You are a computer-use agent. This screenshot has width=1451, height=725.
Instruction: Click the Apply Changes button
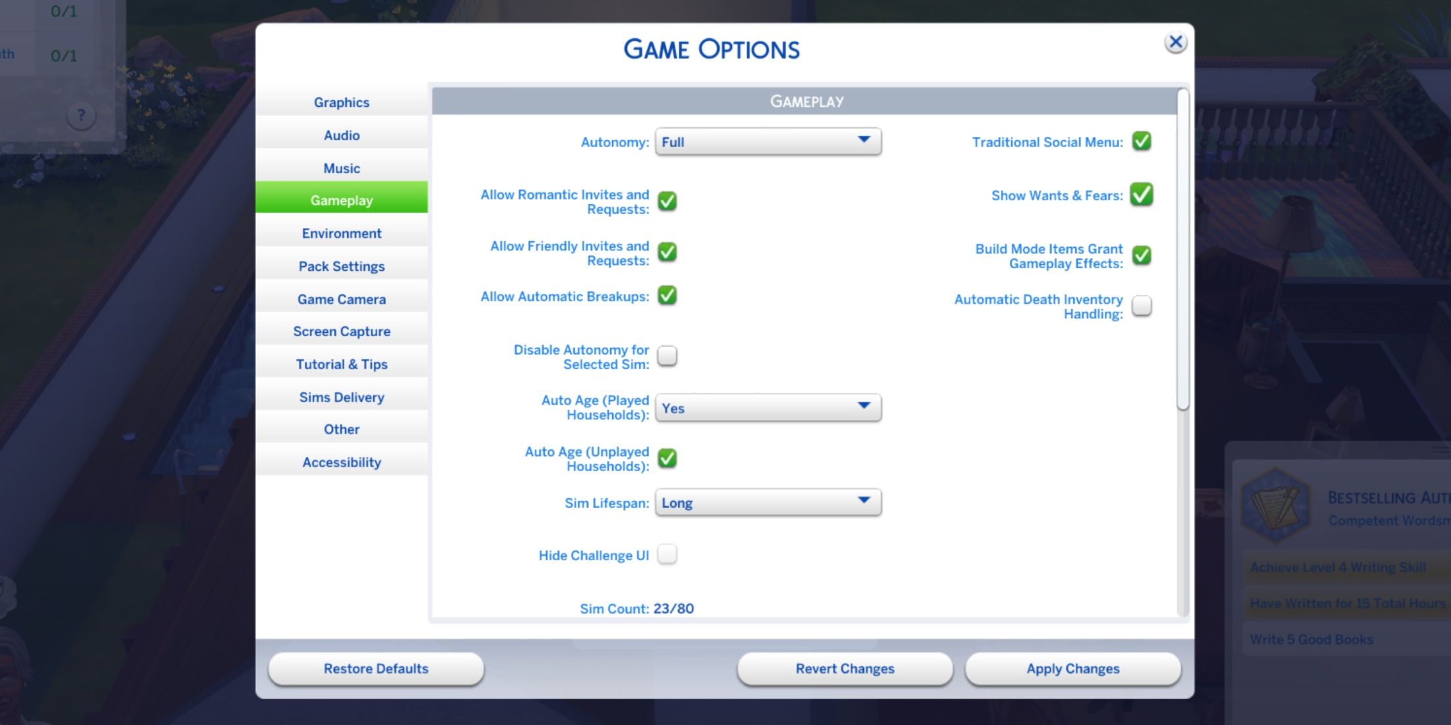(1072, 668)
